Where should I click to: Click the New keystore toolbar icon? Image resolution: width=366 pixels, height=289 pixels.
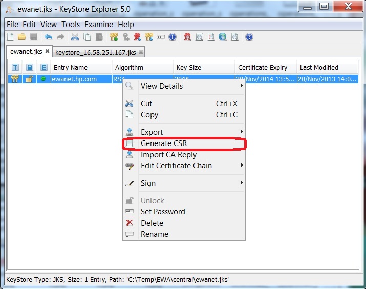tap(10, 37)
